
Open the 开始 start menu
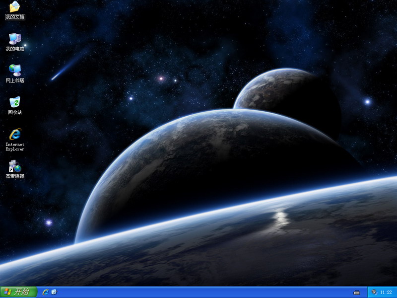pos(18,292)
